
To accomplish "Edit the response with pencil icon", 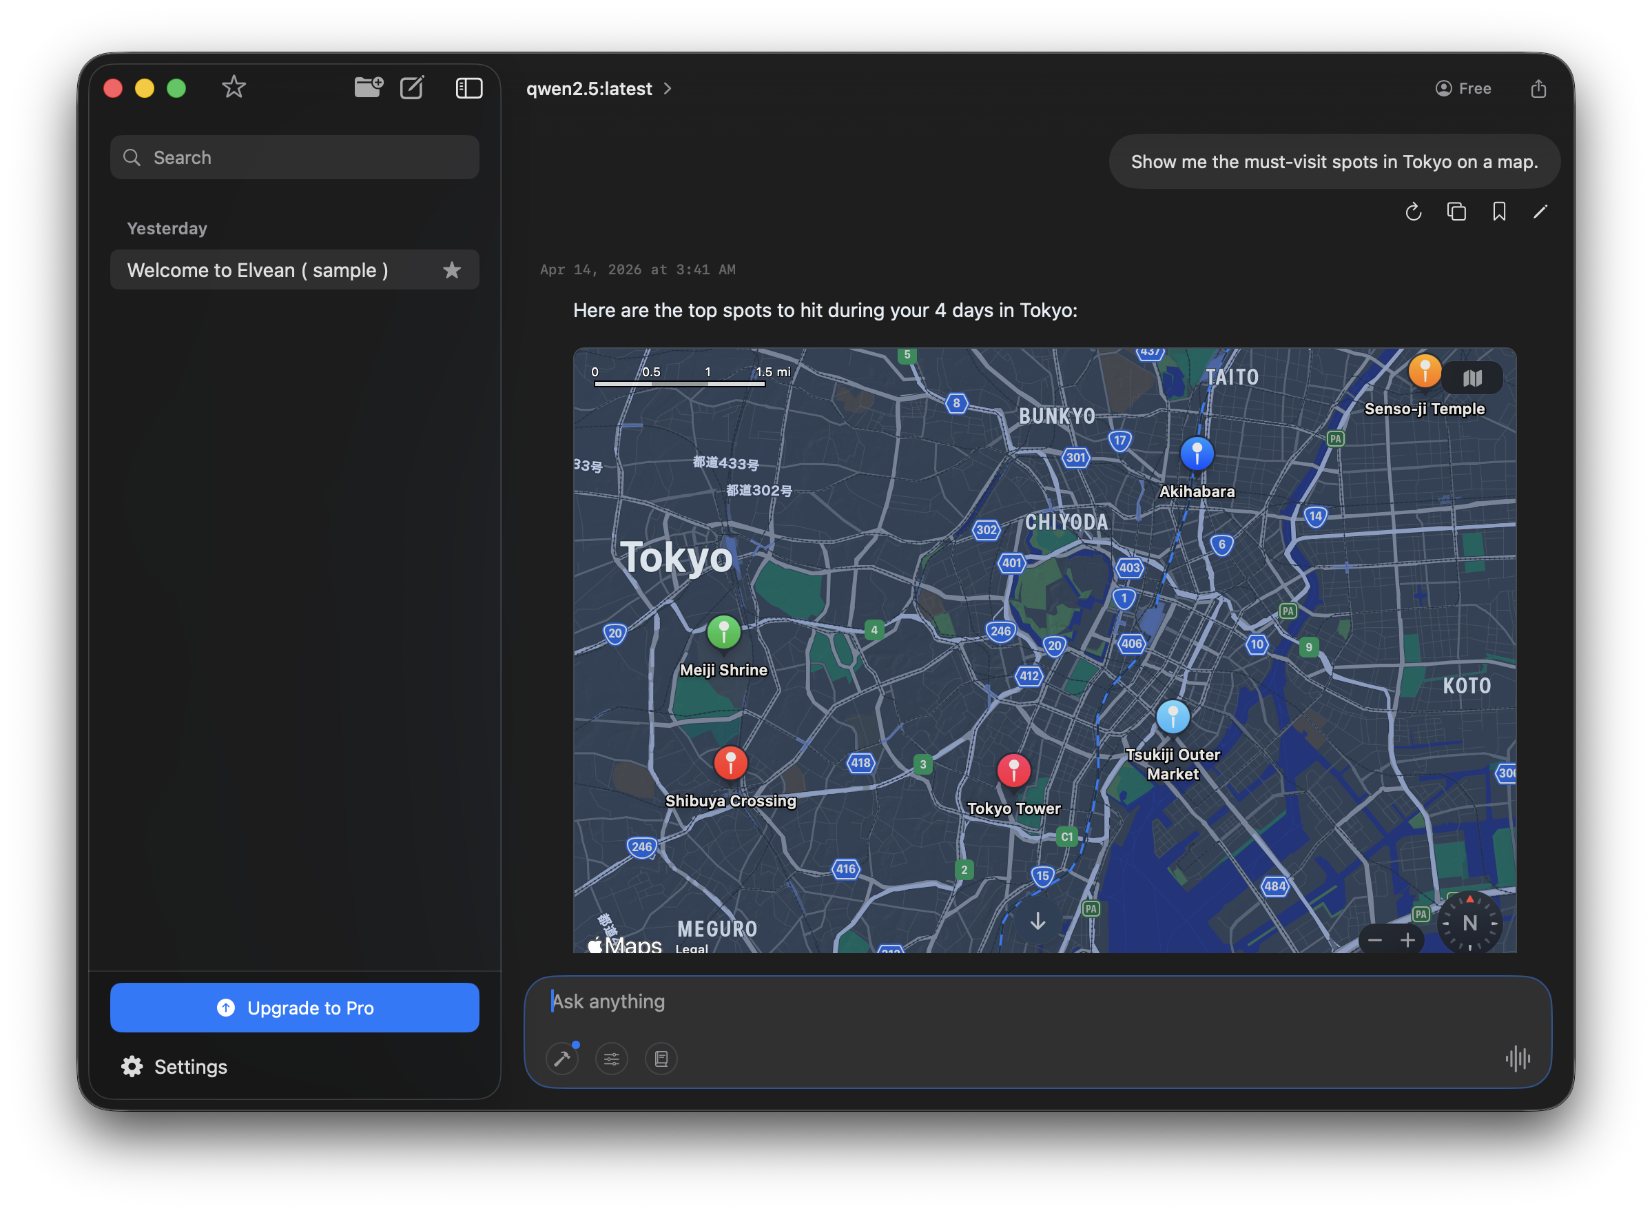I will (1540, 212).
